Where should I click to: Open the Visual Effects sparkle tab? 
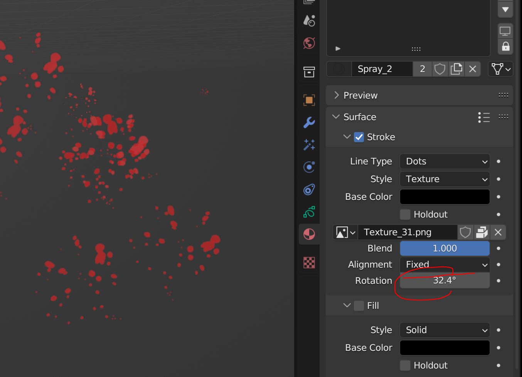309,145
